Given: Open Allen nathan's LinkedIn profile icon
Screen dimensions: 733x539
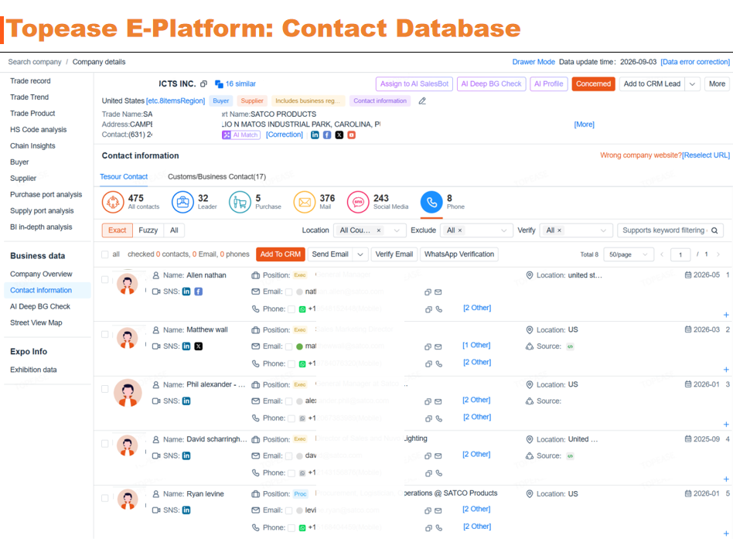Looking at the screenshot, I should coord(186,292).
